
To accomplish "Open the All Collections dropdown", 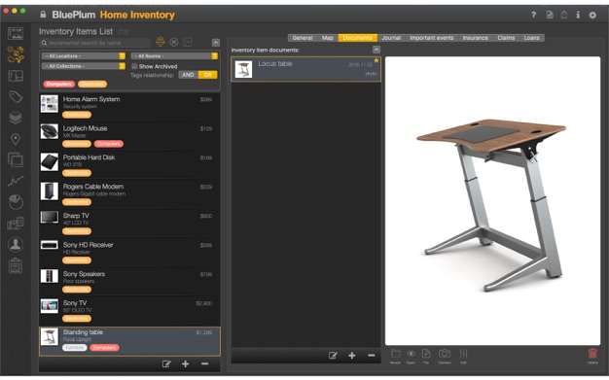I will (84, 66).
